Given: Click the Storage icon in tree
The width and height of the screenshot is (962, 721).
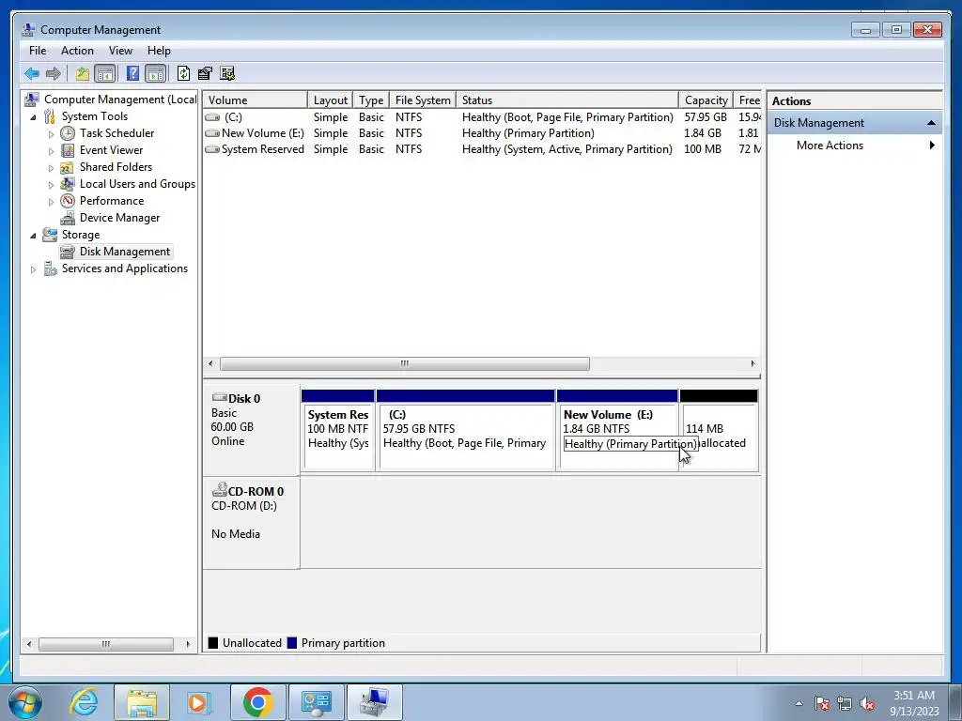Looking at the screenshot, I should click(x=50, y=234).
